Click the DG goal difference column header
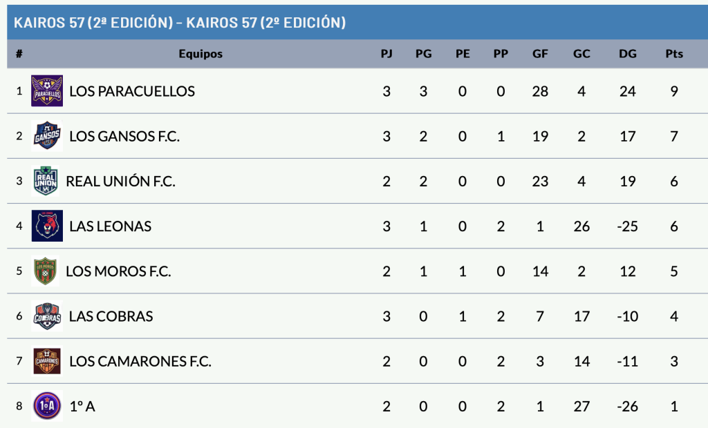708x428 pixels. (x=627, y=54)
